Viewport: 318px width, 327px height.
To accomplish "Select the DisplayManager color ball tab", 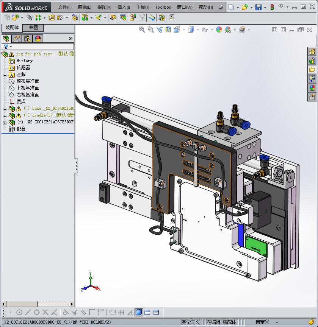I will 38,39.
